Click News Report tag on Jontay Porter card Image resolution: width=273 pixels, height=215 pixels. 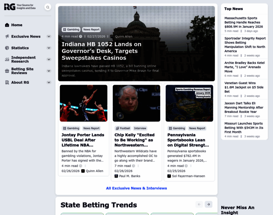(x=91, y=128)
